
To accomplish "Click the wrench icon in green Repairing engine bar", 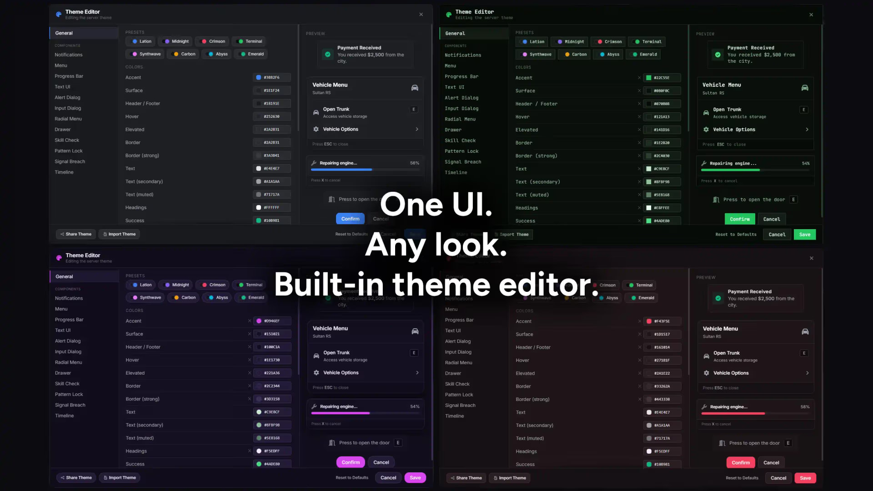I will pyautogui.click(x=704, y=163).
